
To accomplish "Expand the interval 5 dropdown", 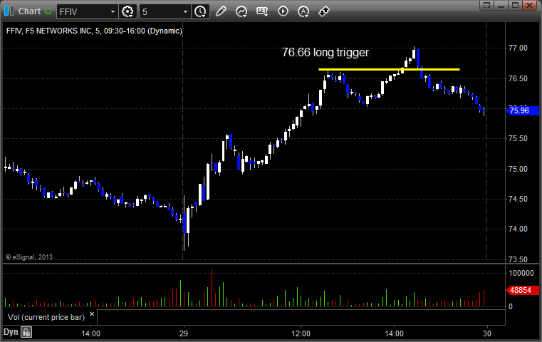I will pyautogui.click(x=185, y=12).
